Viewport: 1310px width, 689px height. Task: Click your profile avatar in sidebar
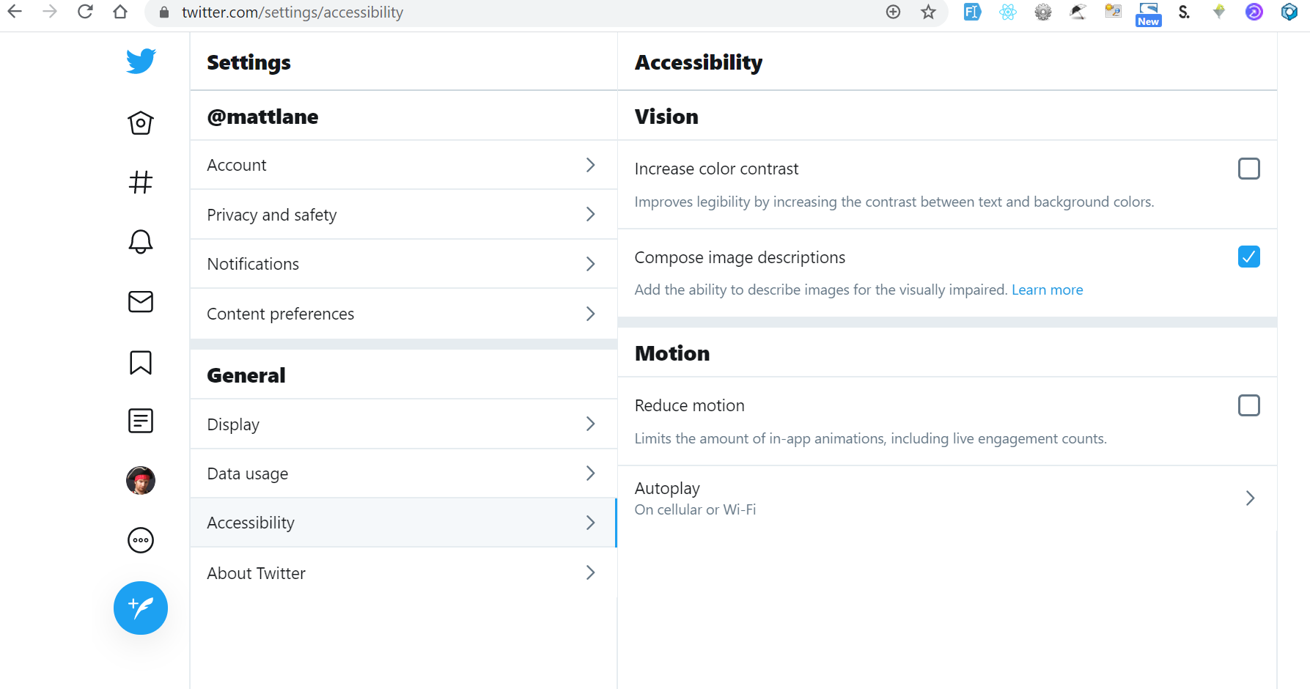(x=140, y=480)
